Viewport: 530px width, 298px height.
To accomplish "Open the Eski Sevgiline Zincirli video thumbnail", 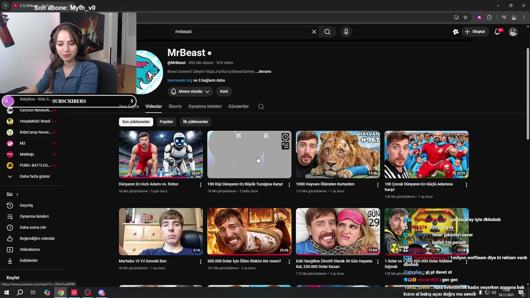I will [x=338, y=232].
